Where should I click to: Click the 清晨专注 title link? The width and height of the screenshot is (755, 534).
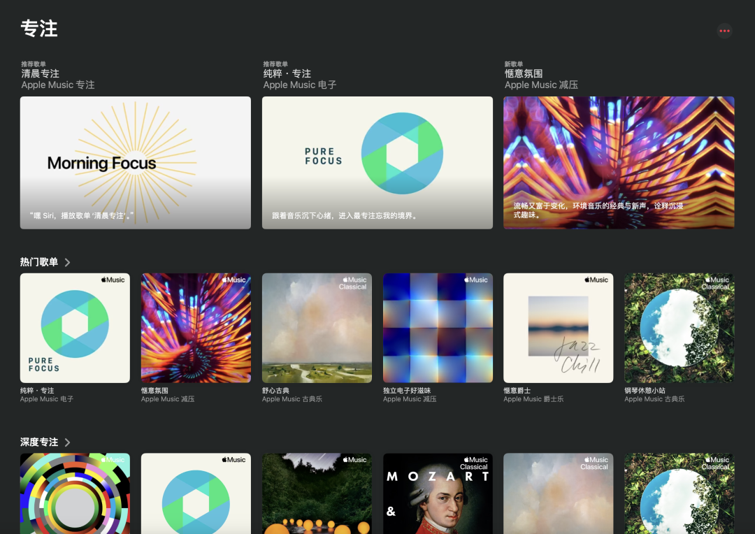pos(40,73)
